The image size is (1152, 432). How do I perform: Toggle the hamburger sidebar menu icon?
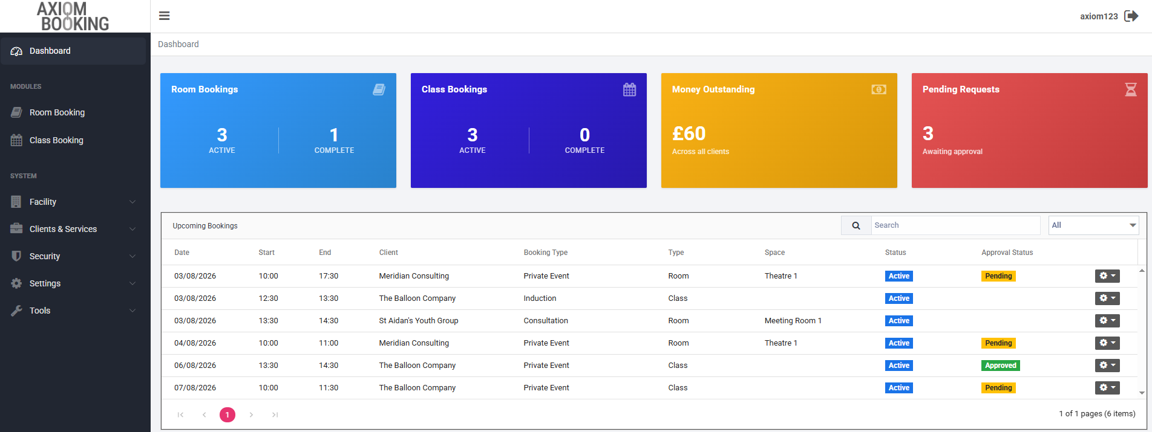[164, 16]
